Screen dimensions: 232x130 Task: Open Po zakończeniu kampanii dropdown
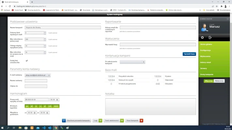click(x=132, y=62)
